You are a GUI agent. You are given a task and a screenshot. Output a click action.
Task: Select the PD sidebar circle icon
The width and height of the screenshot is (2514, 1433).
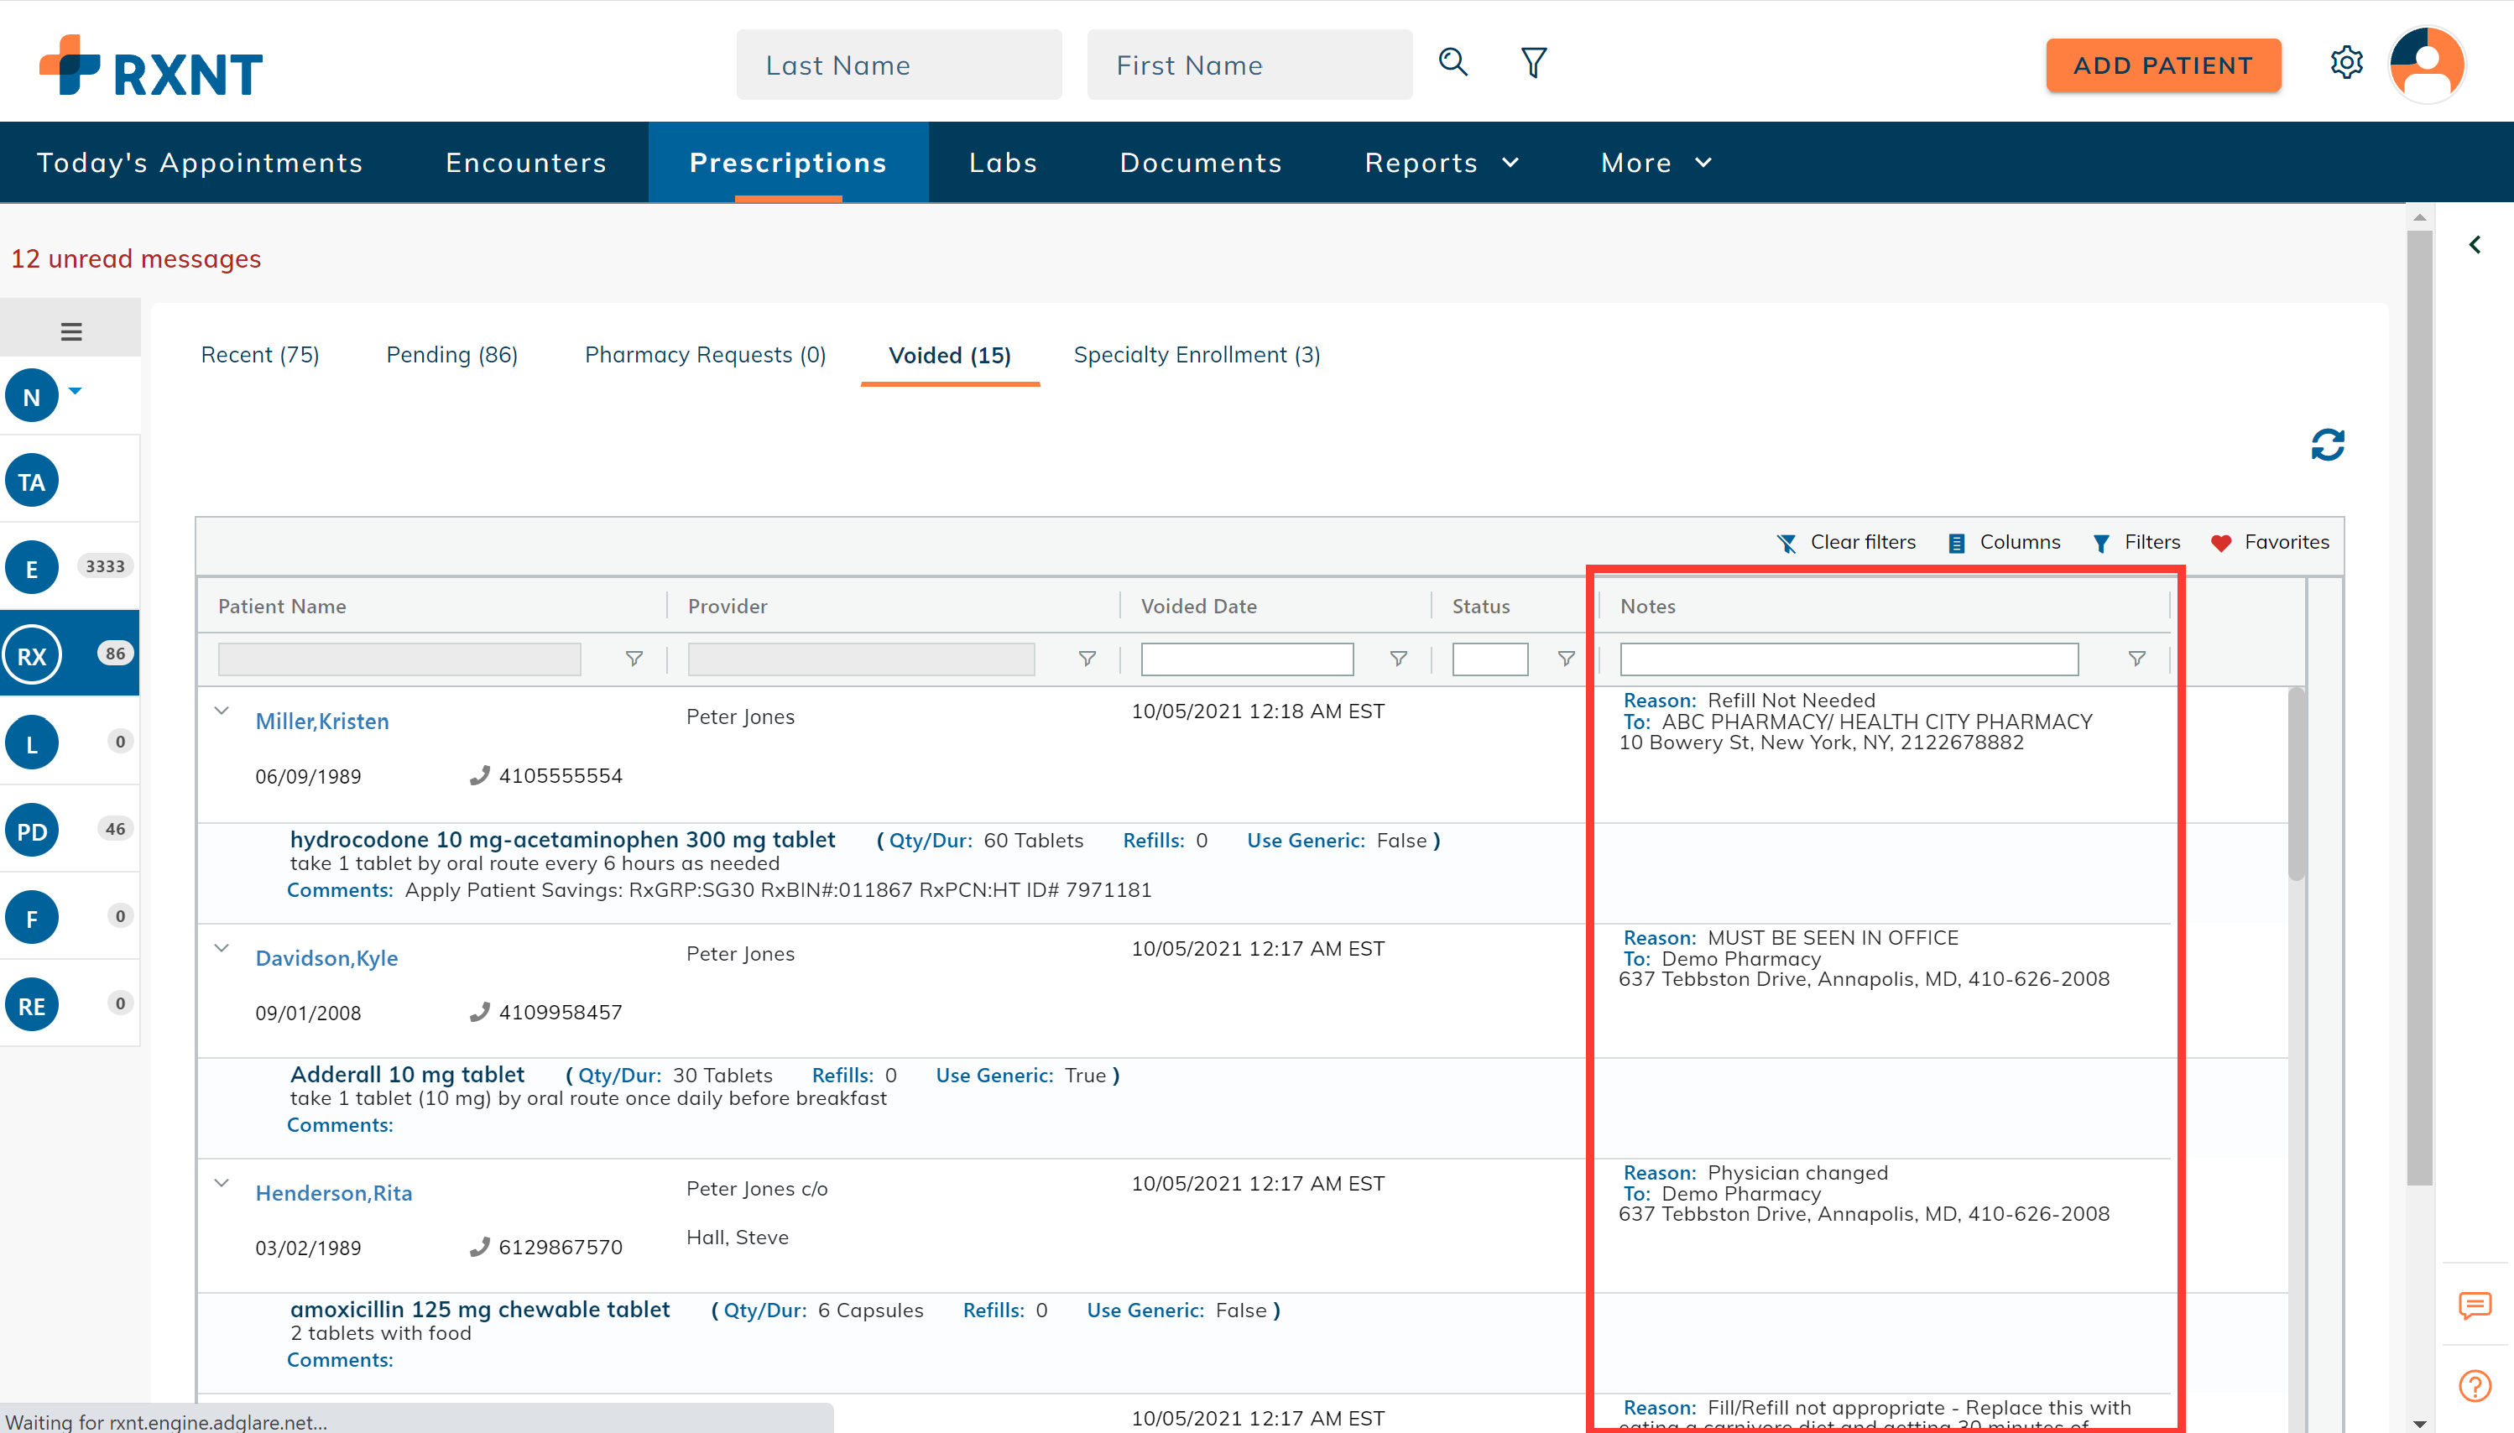33,831
